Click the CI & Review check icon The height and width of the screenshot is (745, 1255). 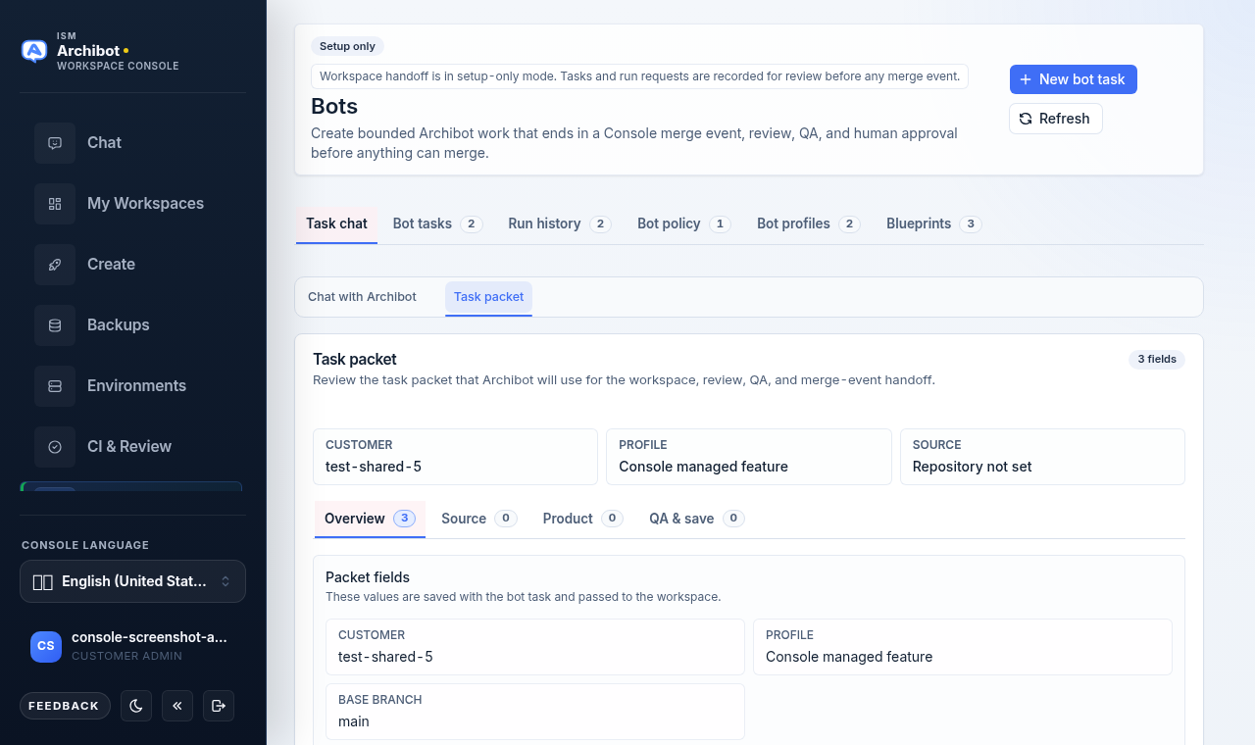click(x=55, y=447)
